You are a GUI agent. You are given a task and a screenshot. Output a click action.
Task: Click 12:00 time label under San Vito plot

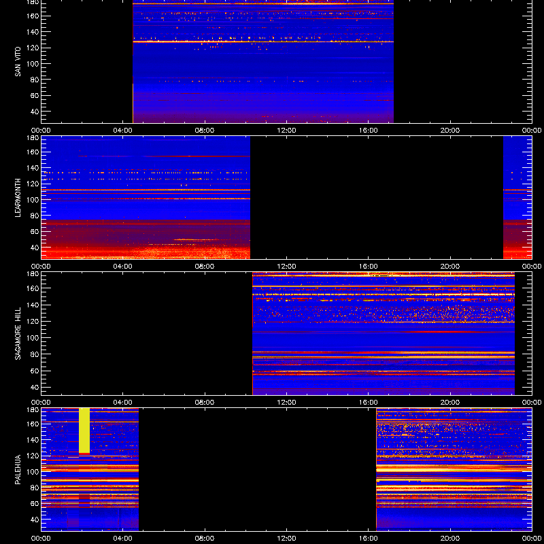286,131
